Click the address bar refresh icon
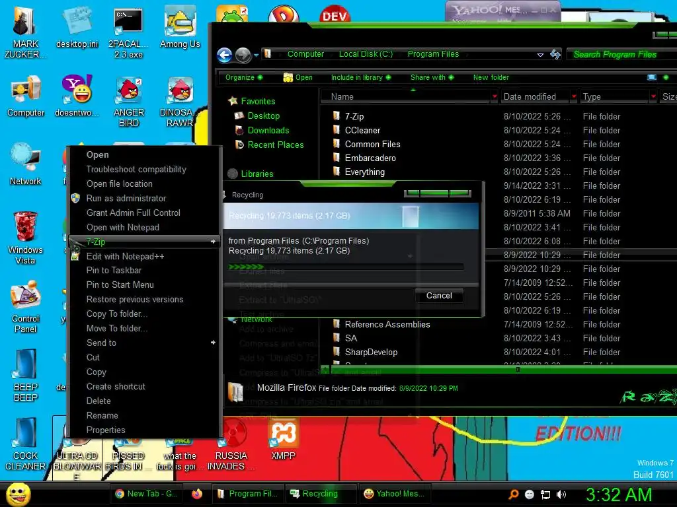Image resolution: width=677 pixels, height=507 pixels. [x=555, y=54]
